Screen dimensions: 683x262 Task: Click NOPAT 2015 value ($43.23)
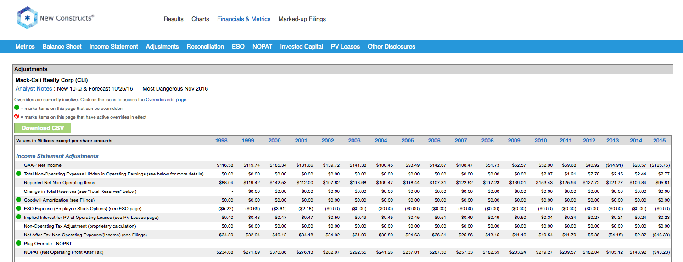(x=661, y=252)
